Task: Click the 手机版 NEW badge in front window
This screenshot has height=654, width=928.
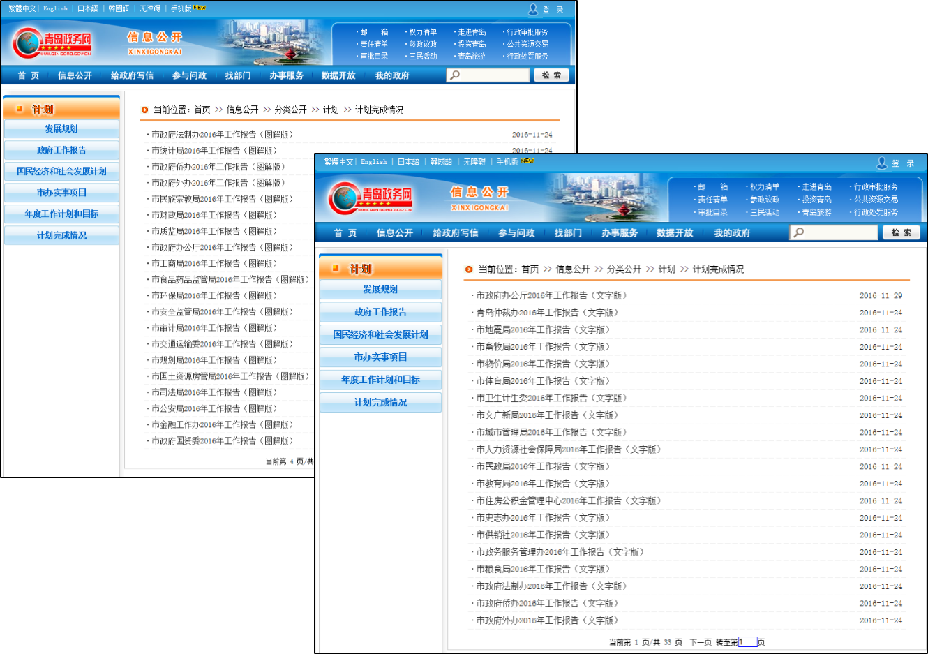Action: click(x=527, y=161)
